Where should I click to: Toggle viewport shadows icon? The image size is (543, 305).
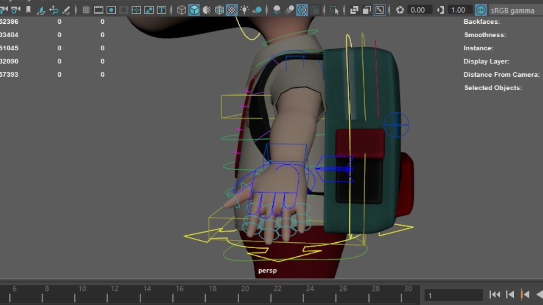257,10
